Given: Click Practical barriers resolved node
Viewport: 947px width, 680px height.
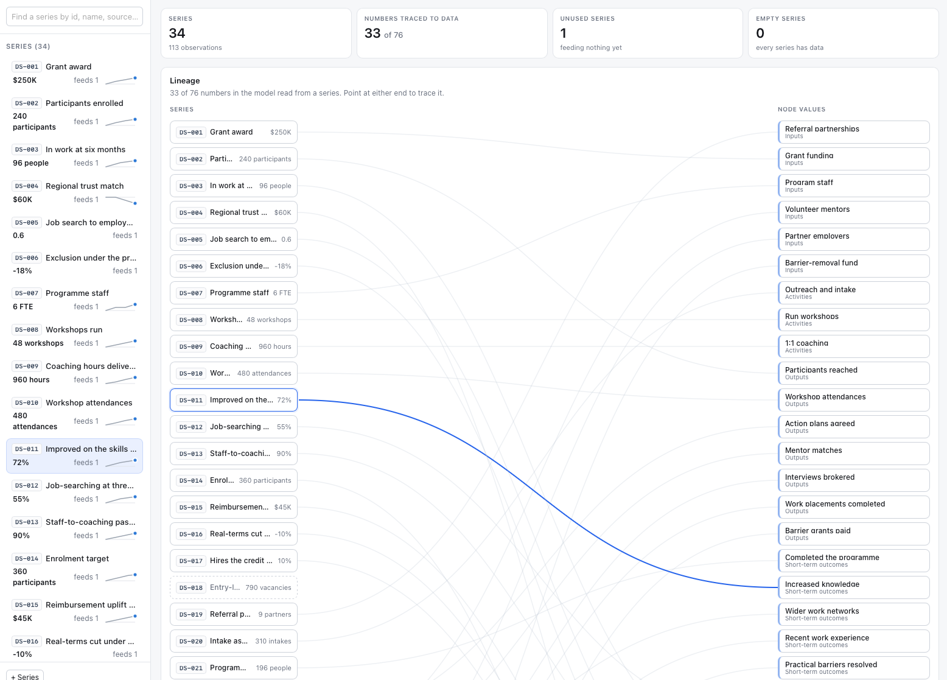Looking at the screenshot, I should [854, 668].
